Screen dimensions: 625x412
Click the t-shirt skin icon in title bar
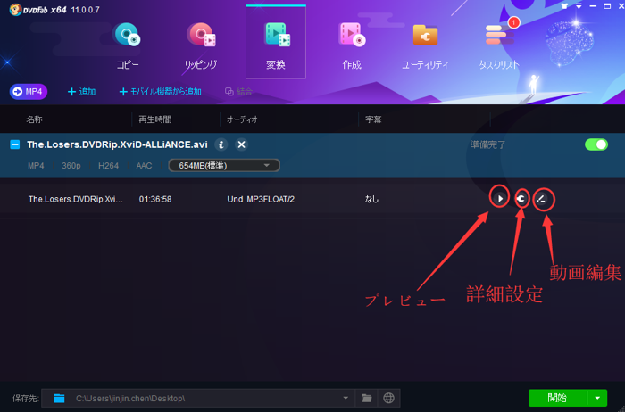pos(564,6)
